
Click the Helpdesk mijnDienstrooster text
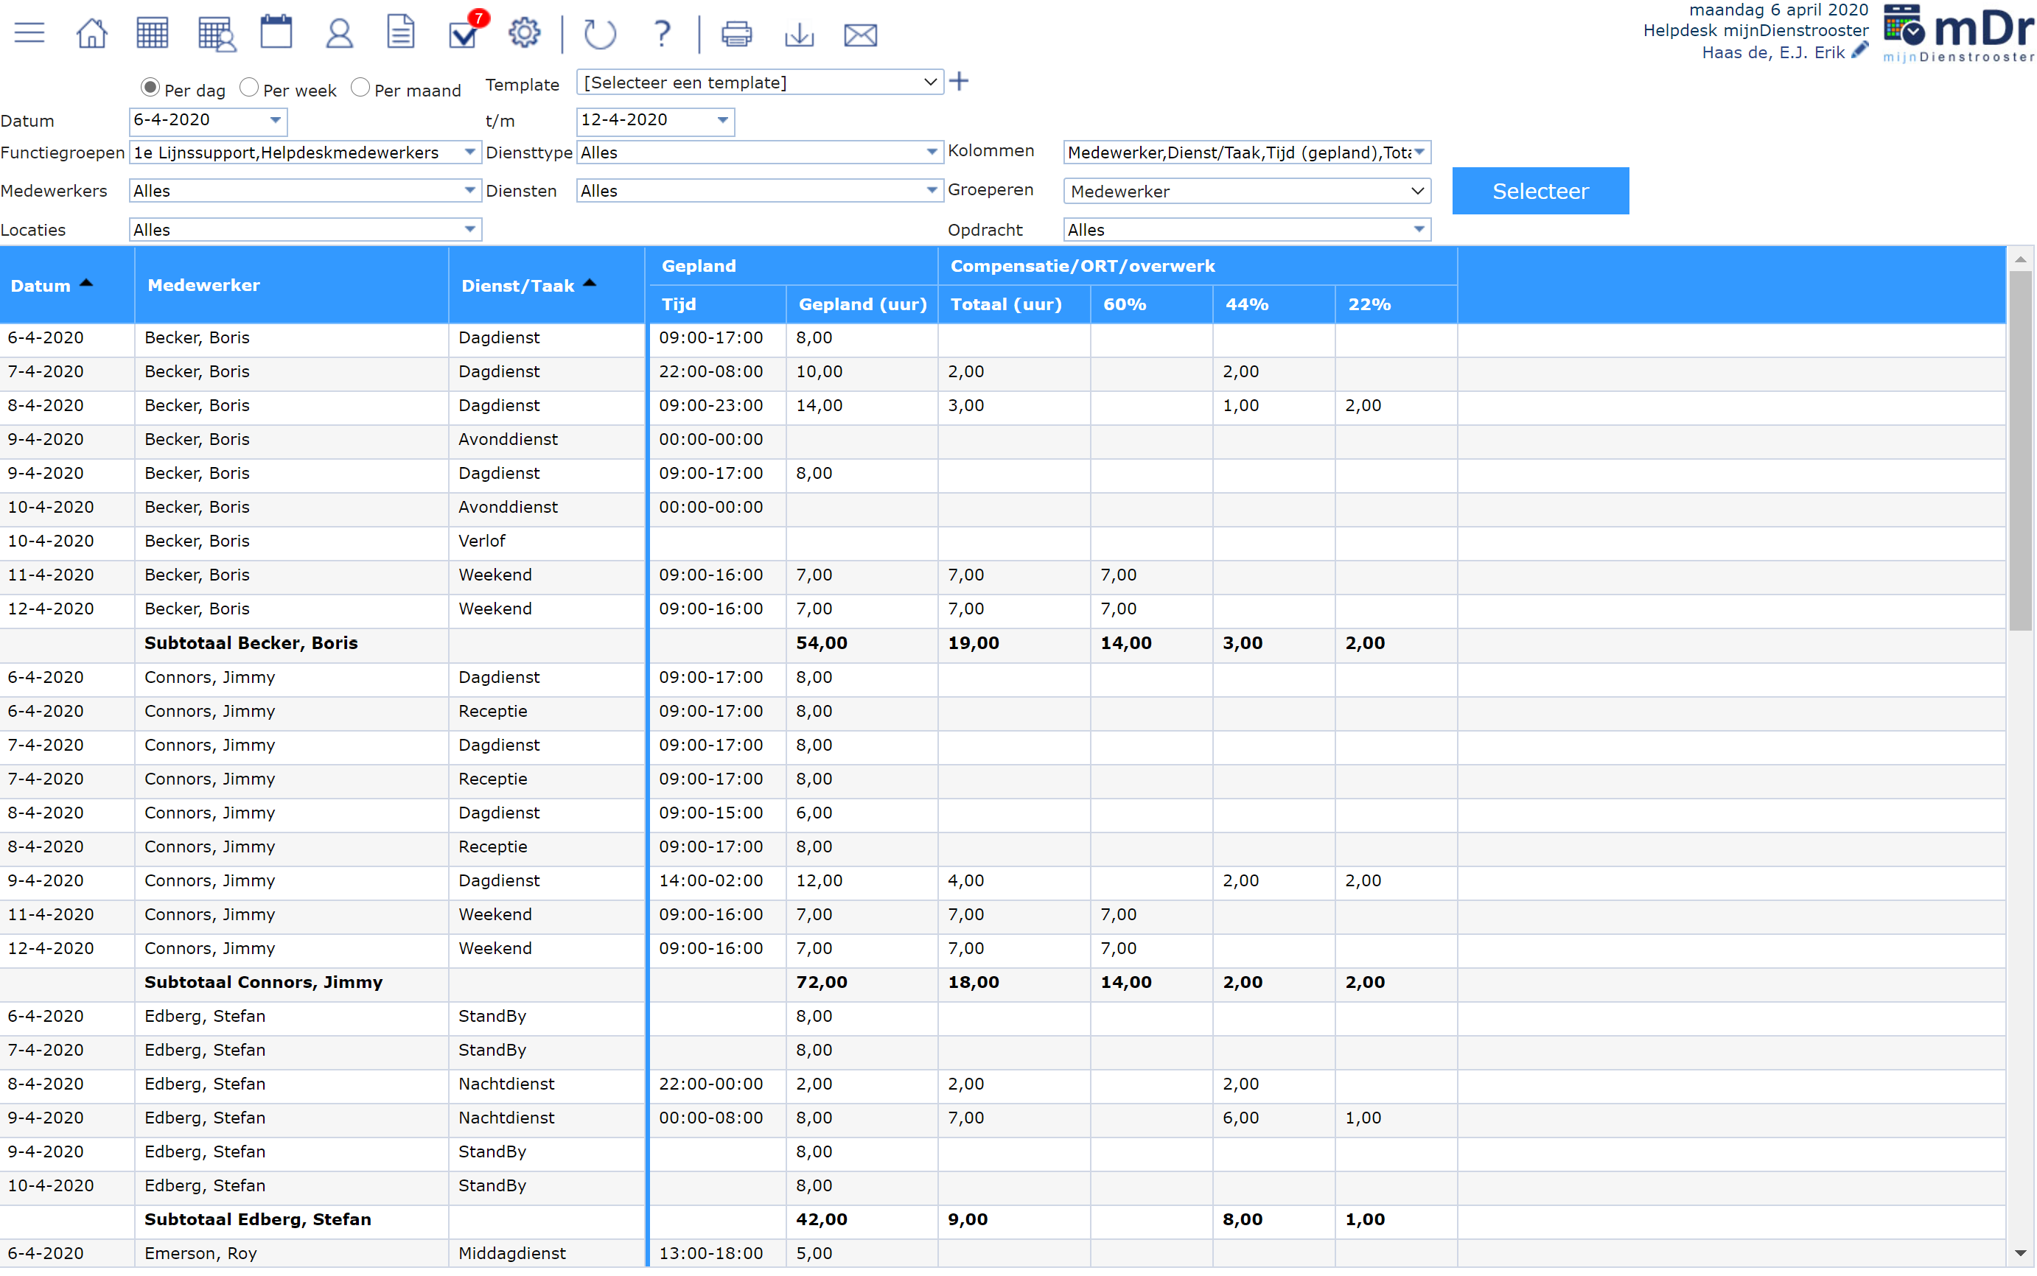pyautogui.click(x=1755, y=30)
